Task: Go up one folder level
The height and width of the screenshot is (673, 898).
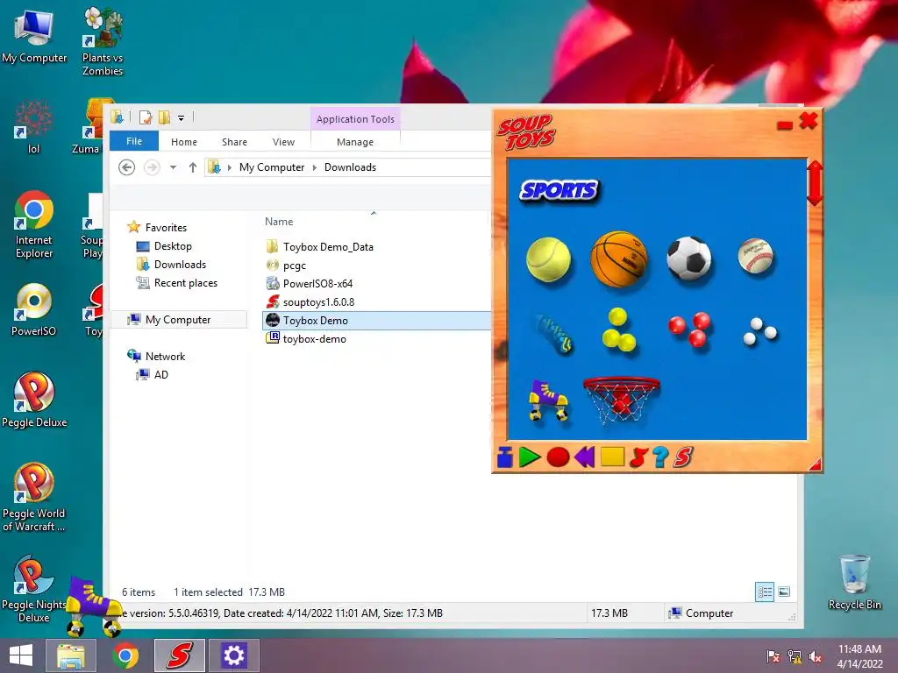Action: 192,167
